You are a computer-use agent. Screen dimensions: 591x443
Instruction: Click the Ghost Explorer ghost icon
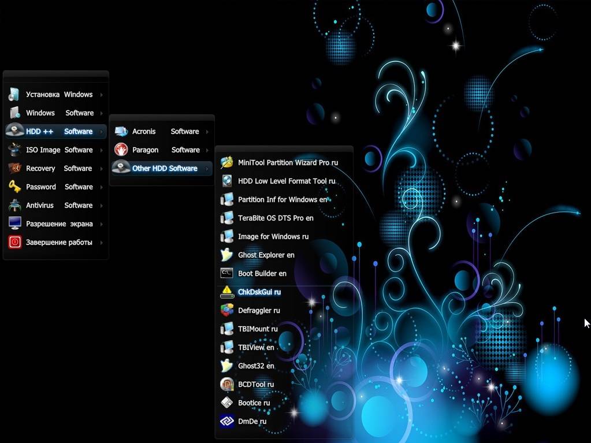click(x=226, y=255)
